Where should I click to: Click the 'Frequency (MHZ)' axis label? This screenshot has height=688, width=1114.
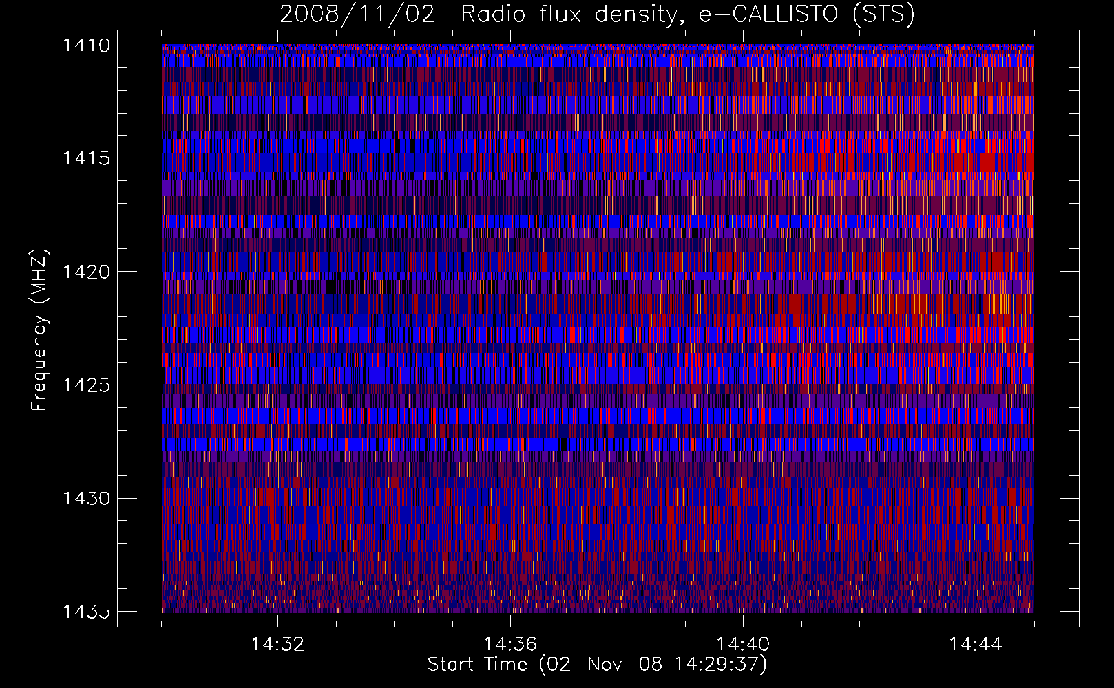point(39,330)
